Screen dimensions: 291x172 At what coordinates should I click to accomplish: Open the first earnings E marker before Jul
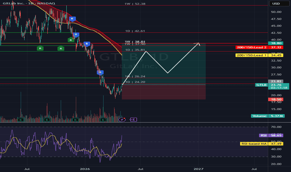21,120
